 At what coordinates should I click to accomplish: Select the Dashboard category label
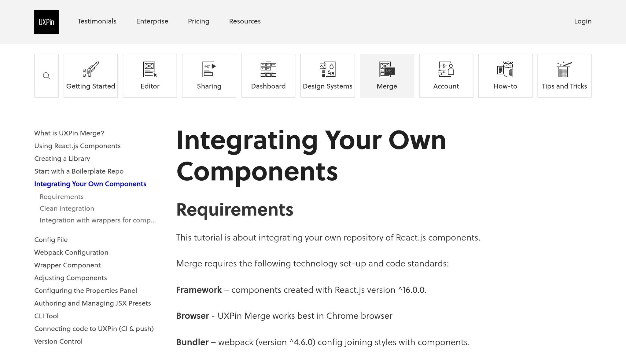coord(268,86)
